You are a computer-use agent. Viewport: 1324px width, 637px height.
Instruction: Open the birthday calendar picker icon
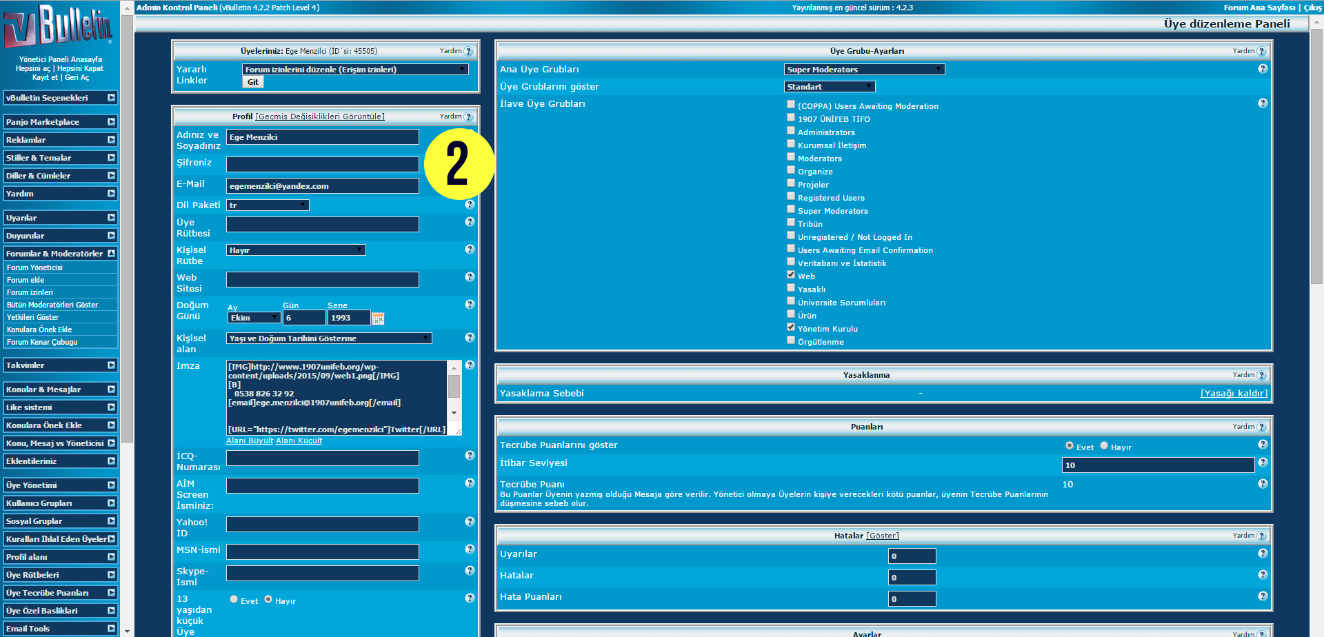coord(378,318)
